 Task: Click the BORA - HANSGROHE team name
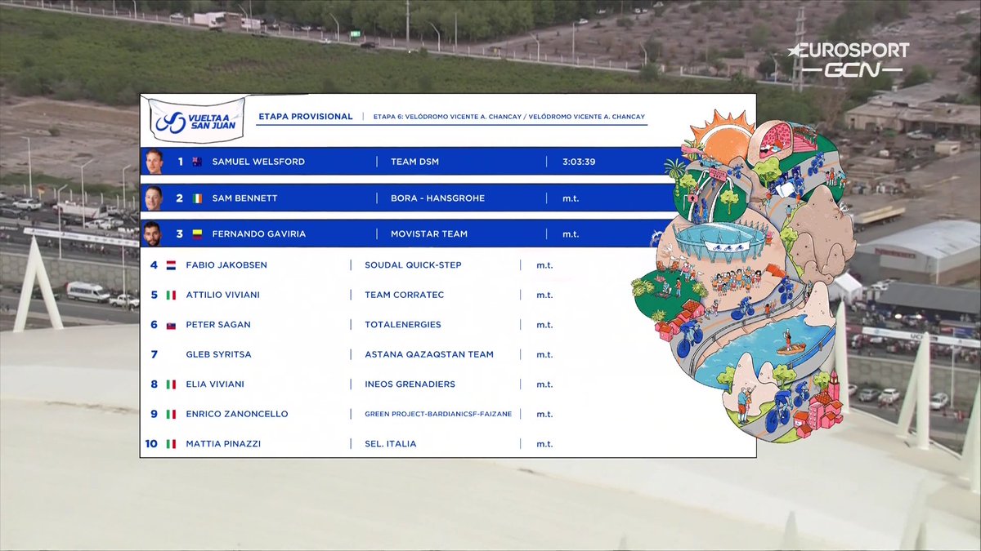[x=440, y=198]
